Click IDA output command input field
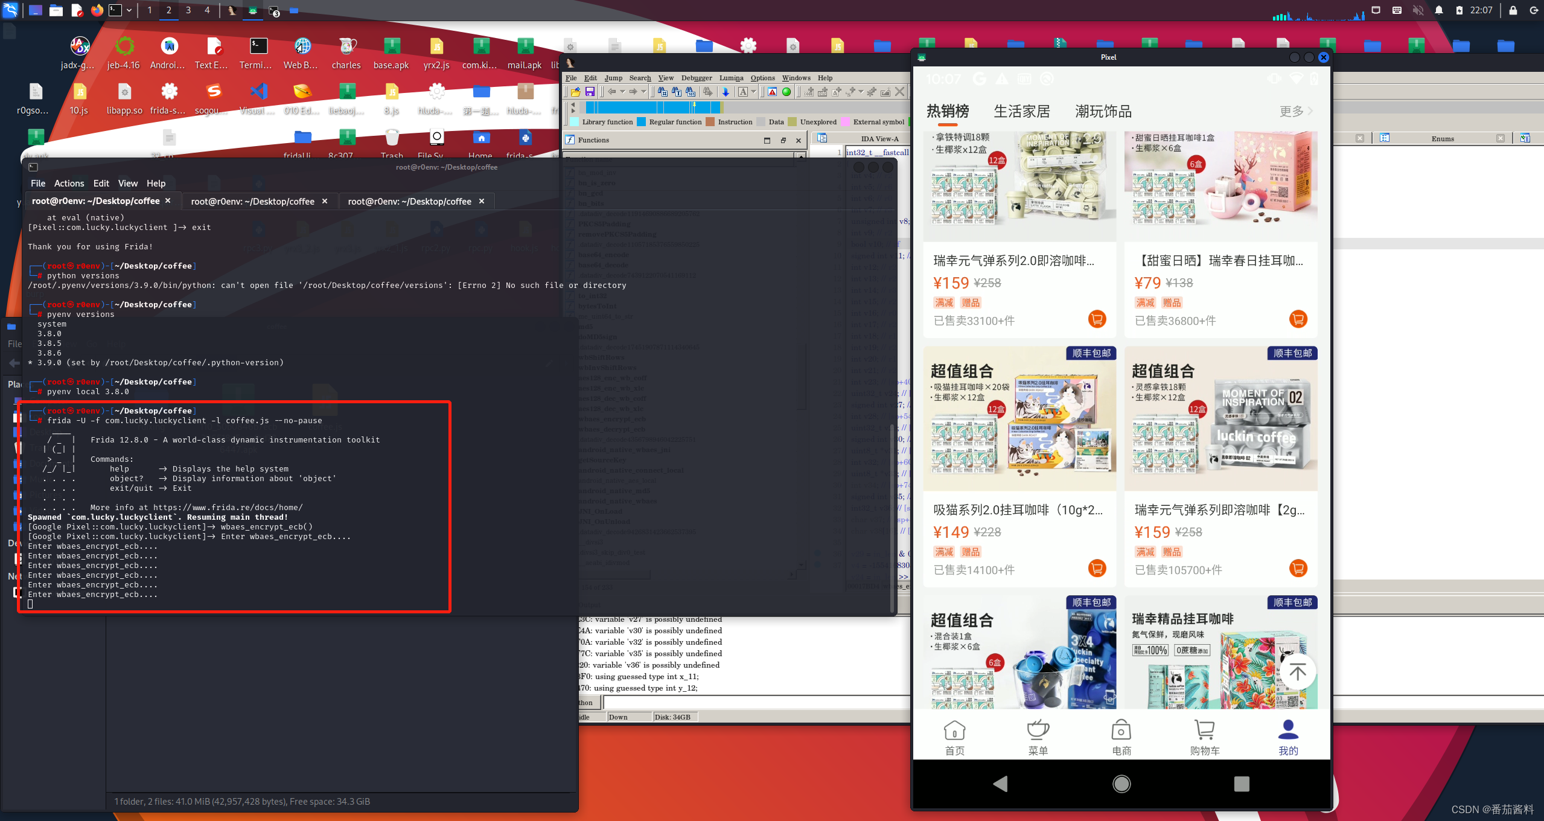The width and height of the screenshot is (1544, 821). pyautogui.click(x=758, y=702)
